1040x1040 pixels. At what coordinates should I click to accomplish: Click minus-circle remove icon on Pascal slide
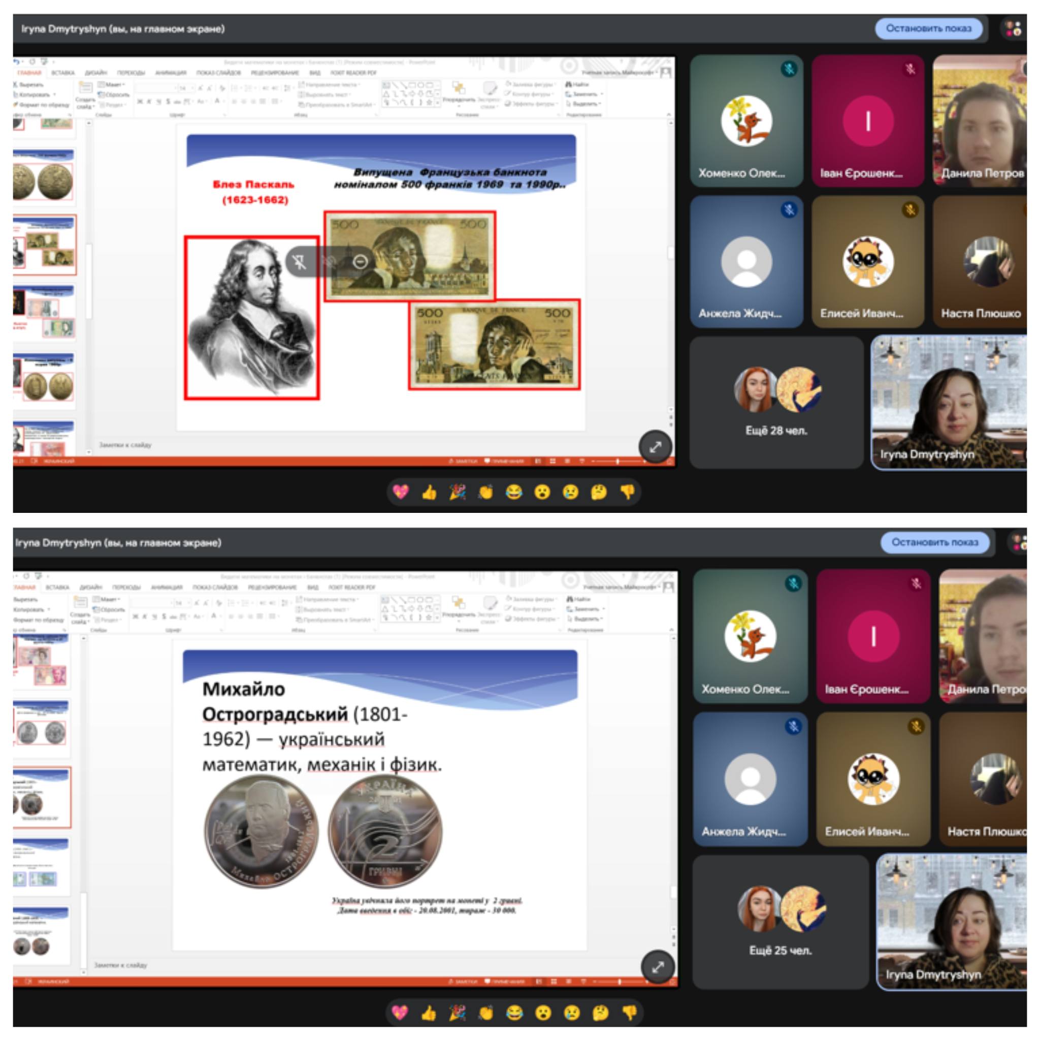[x=360, y=262]
